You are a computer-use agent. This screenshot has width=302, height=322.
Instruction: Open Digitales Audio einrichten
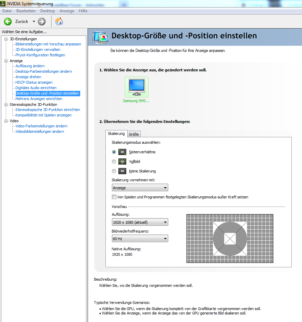(36, 88)
